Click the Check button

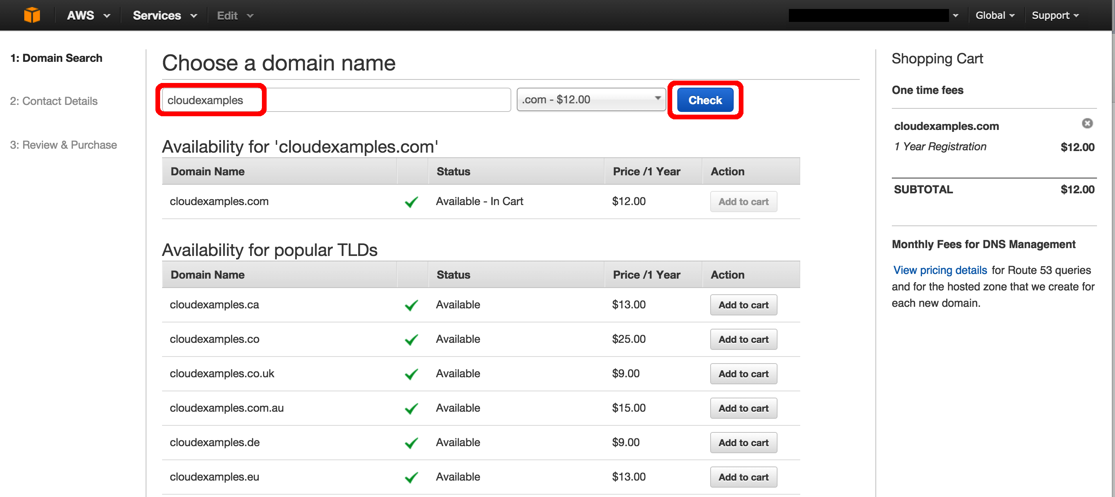[705, 99]
